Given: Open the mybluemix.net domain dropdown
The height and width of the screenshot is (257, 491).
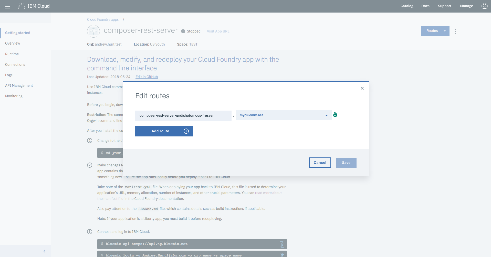Looking at the screenshot, I should tap(284, 115).
